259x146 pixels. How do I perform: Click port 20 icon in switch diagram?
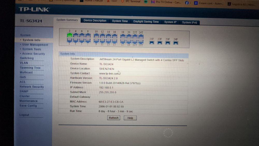coord(129,36)
